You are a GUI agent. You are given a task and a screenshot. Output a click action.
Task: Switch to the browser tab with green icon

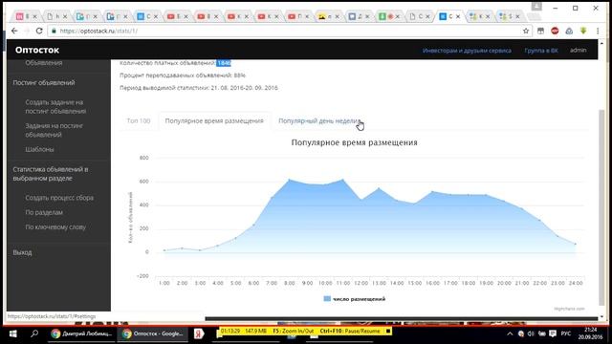pyautogui.click(x=388, y=16)
